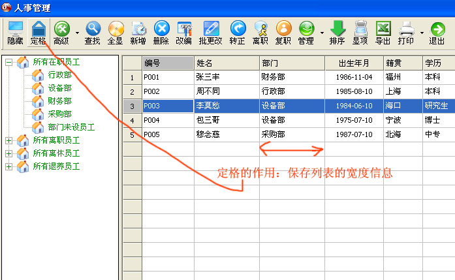This screenshot has width=455, height=280.
Task: Select 所有离职员工 in the tree
Action: (56, 140)
